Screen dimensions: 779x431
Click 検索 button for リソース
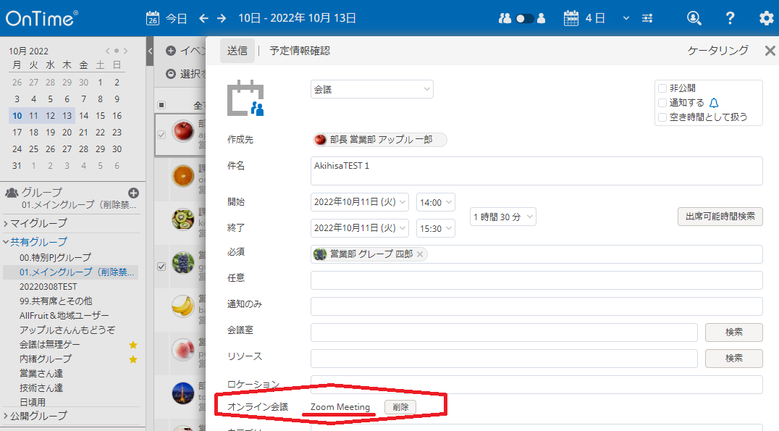[734, 358]
